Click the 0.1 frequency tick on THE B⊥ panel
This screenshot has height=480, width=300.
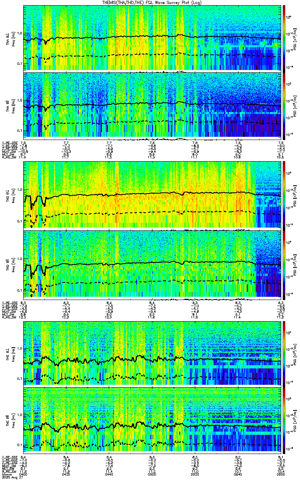pos(19,378)
